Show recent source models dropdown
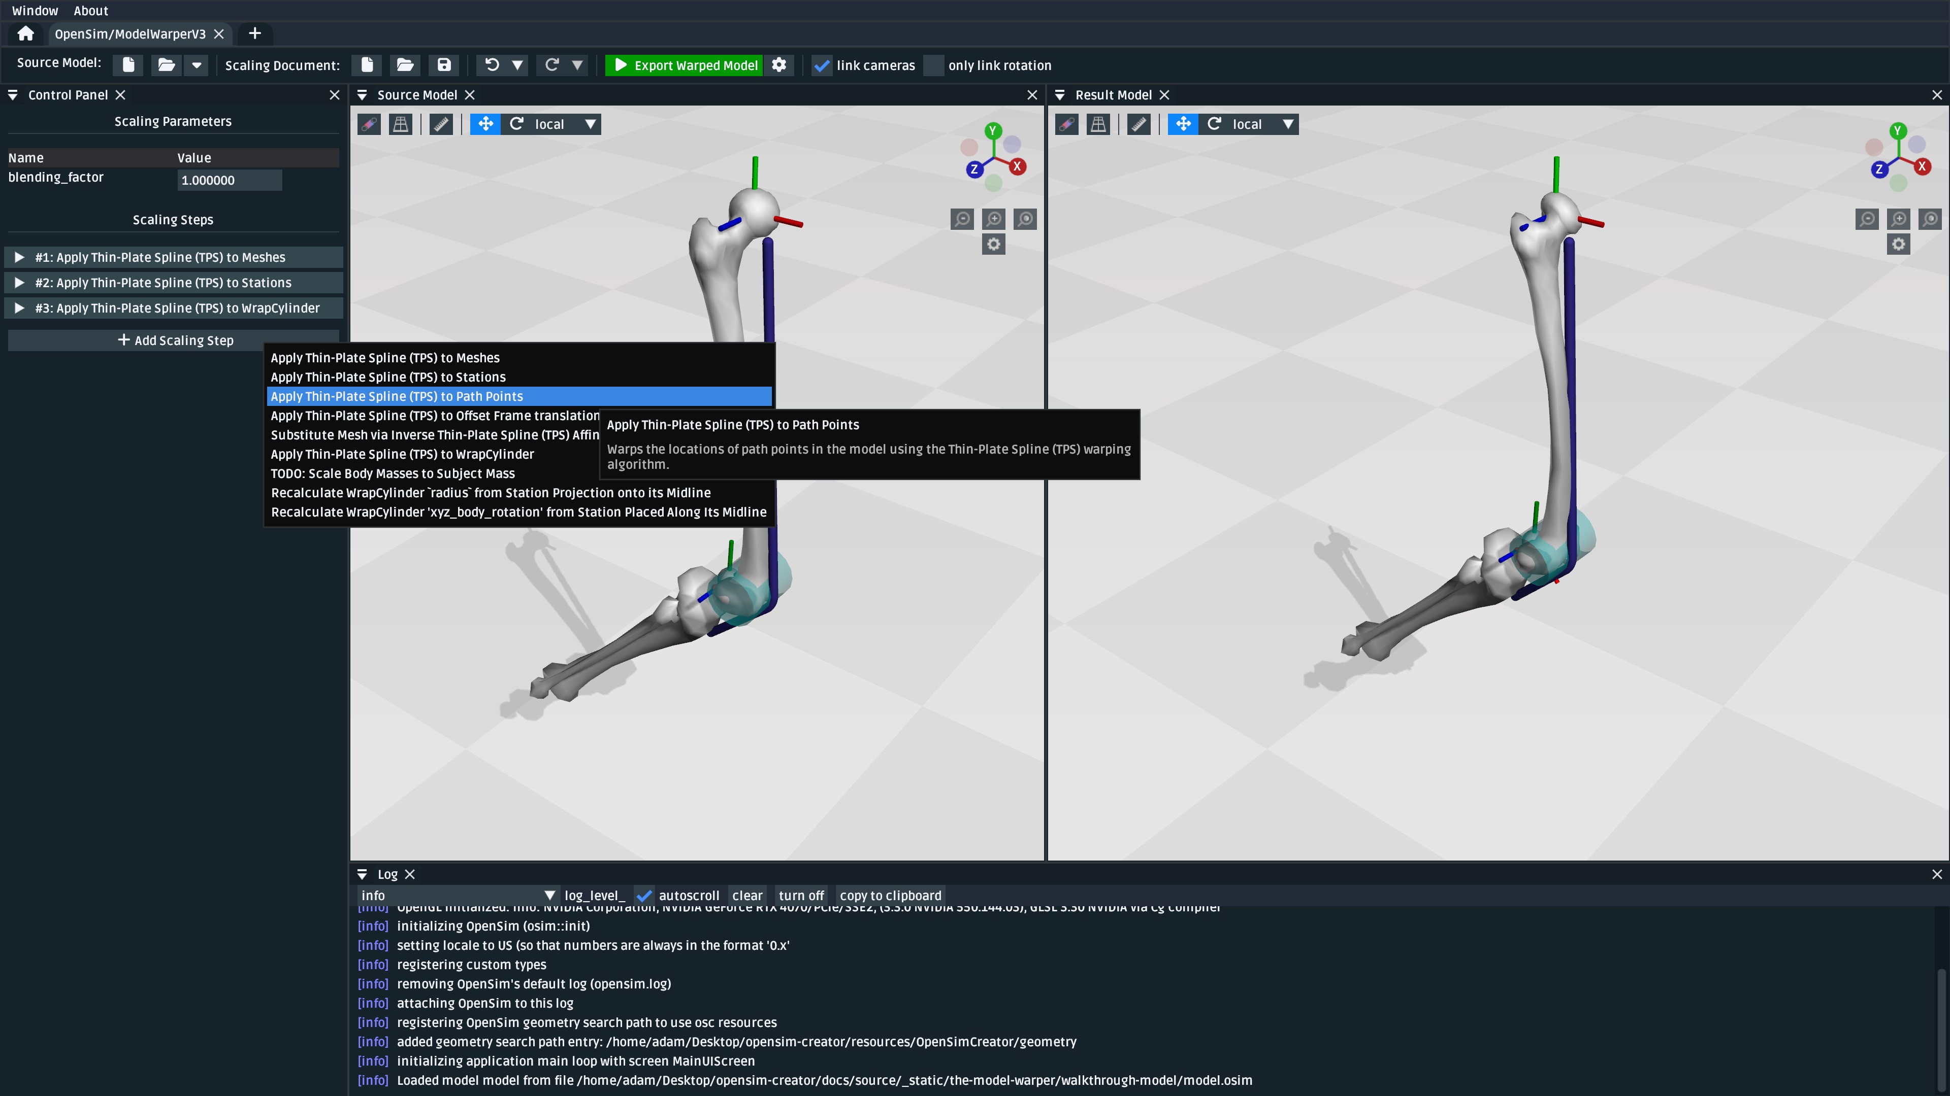This screenshot has height=1096, width=1950. click(197, 65)
